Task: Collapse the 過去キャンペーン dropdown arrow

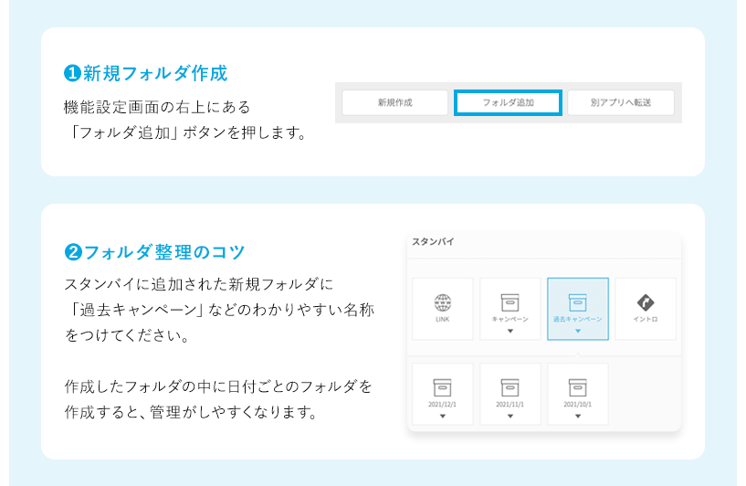Action: tap(578, 331)
